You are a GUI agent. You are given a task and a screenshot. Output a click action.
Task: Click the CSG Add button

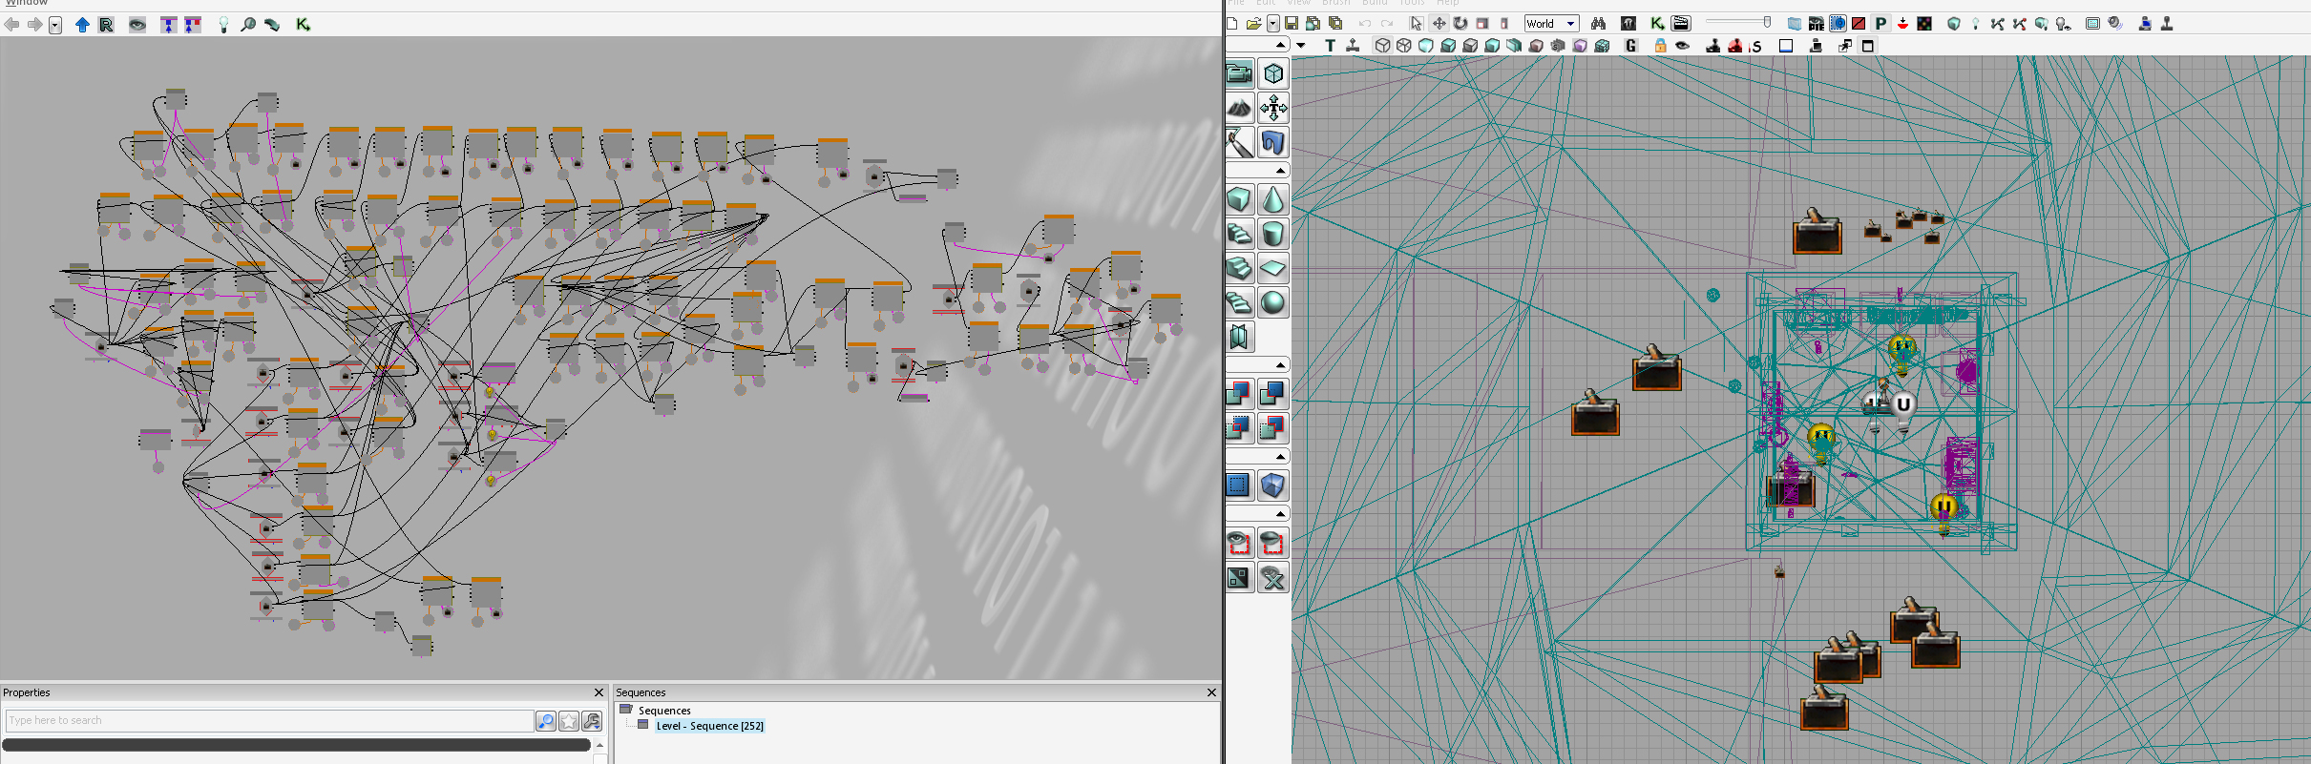click(1239, 394)
